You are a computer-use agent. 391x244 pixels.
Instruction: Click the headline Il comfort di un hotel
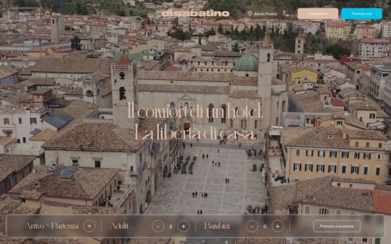(x=195, y=110)
